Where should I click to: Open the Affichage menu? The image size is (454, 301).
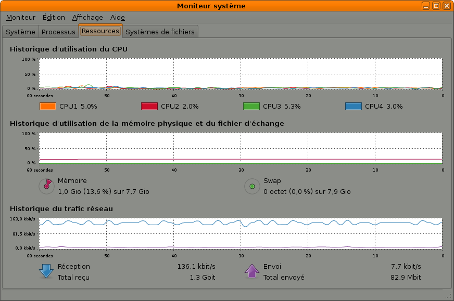[87, 18]
